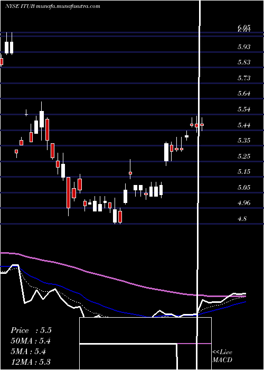Viewport: 264px width, 370px height.
Task: Click the 4.8 price axis label
Action: click(242, 218)
